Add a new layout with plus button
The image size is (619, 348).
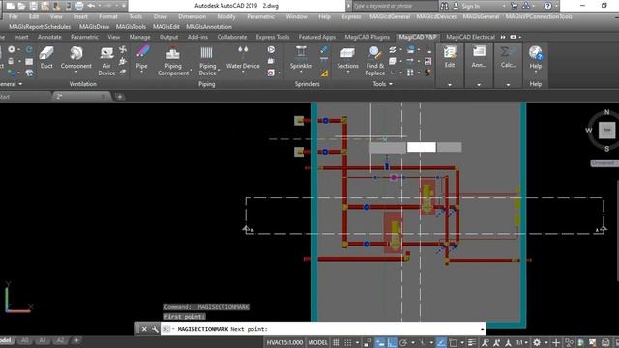(76, 340)
